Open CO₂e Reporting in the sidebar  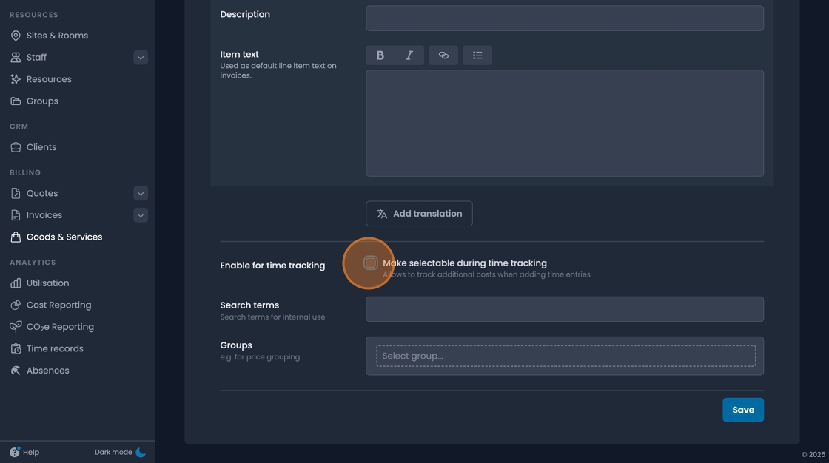pos(60,326)
